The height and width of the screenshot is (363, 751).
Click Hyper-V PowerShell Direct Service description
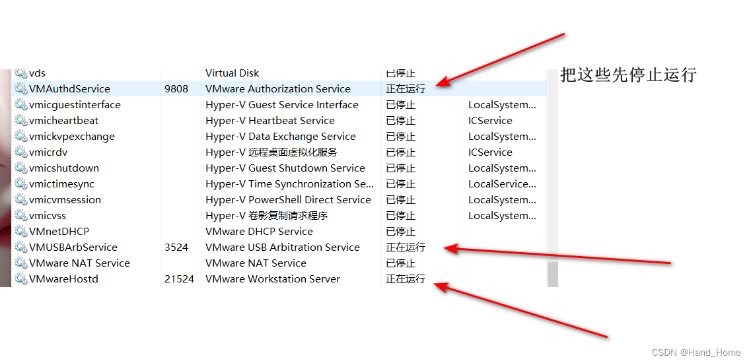(x=289, y=199)
